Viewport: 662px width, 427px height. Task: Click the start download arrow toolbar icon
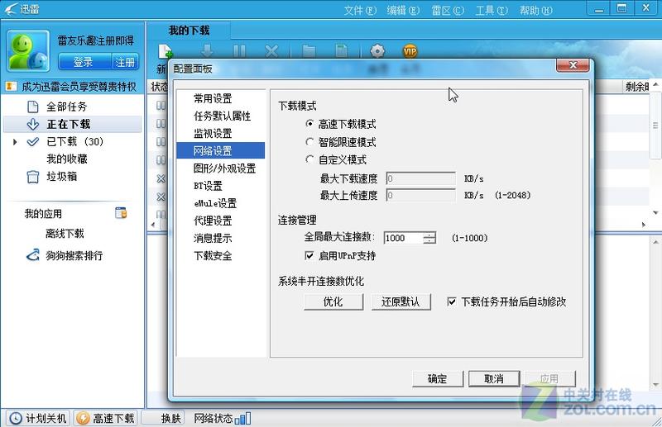click(207, 51)
